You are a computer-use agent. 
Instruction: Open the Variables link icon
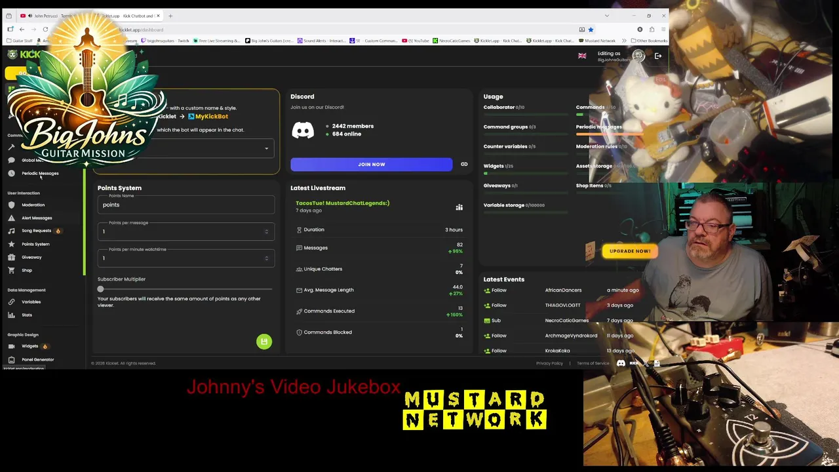(11, 302)
